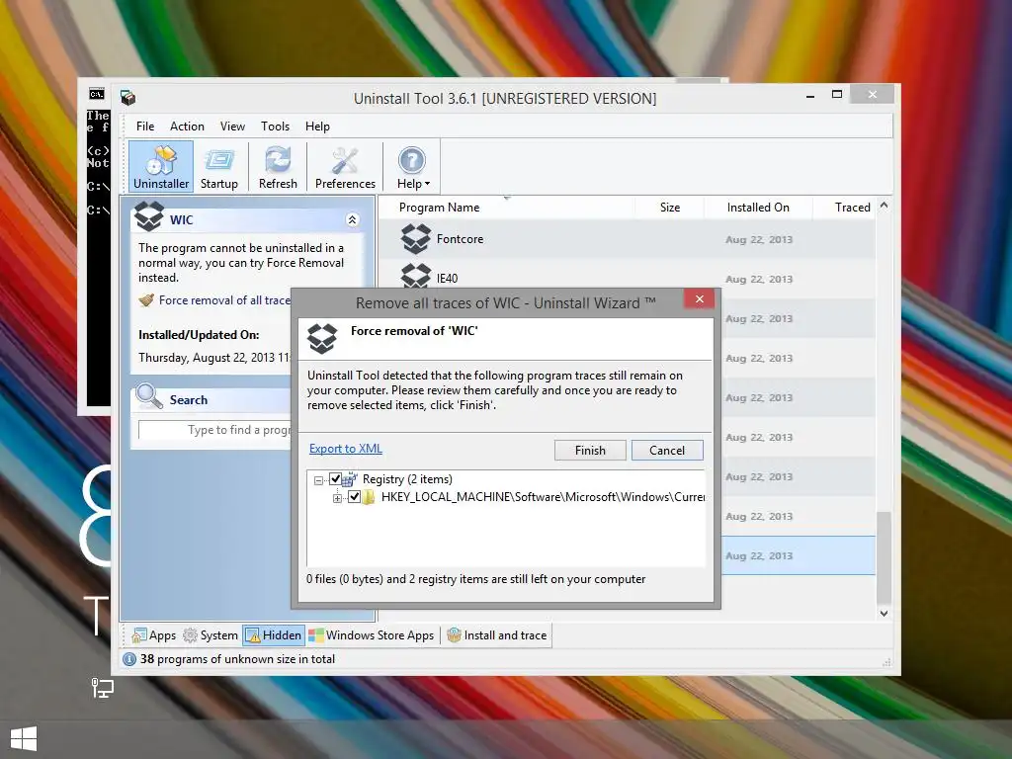
Task: Expand the HKEY_LOCAL_MACHINE registry key
Action: [337, 498]
